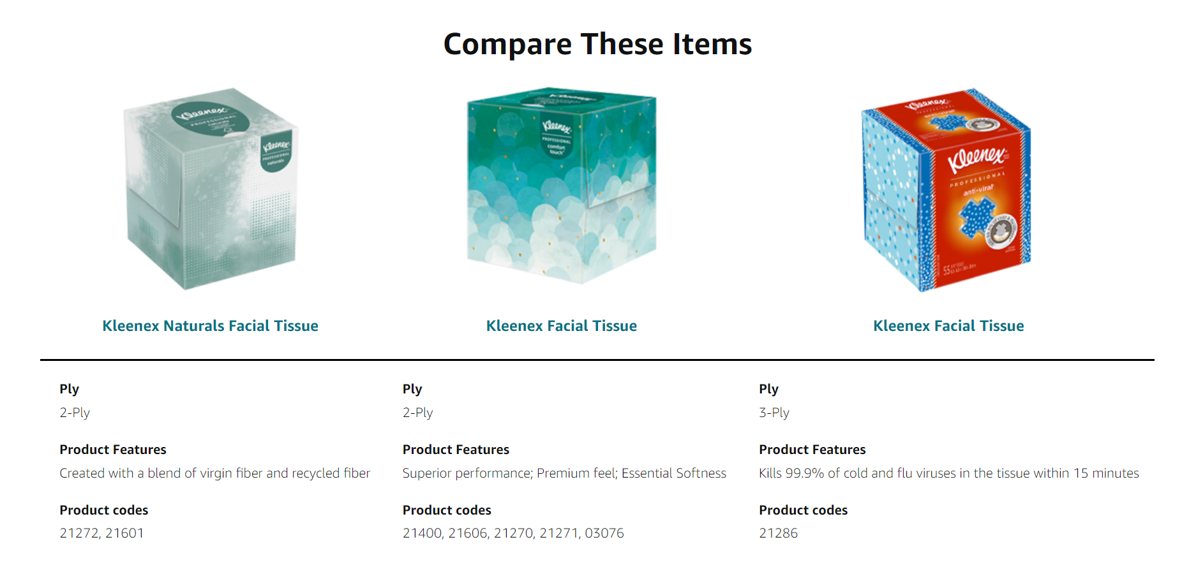Click the codes list starting with 21400
This screenshot has width=1189, height=579.
pos(513,533)
